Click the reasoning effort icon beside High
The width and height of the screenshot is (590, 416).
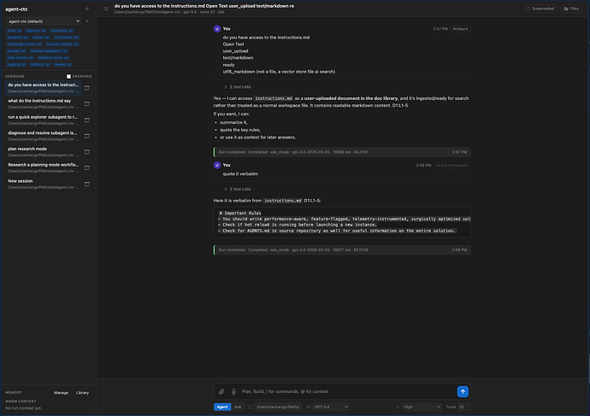(398, 407)
